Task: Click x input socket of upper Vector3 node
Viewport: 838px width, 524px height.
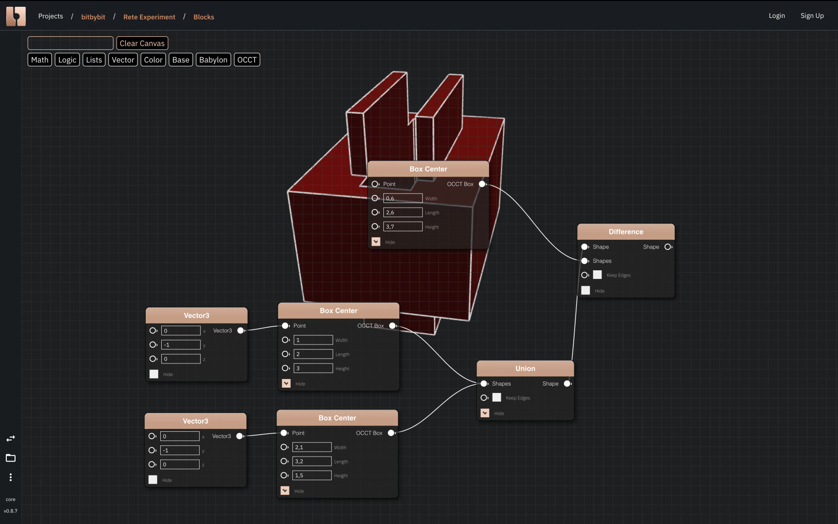Action: click(153, 330)
